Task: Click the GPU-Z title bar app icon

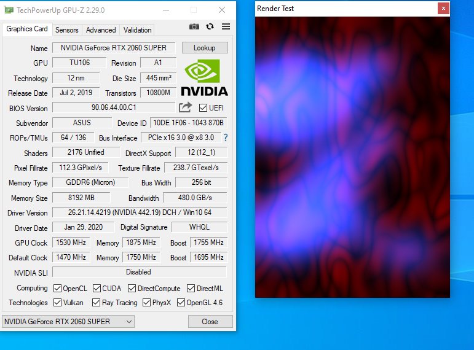Action: (9, 10)
